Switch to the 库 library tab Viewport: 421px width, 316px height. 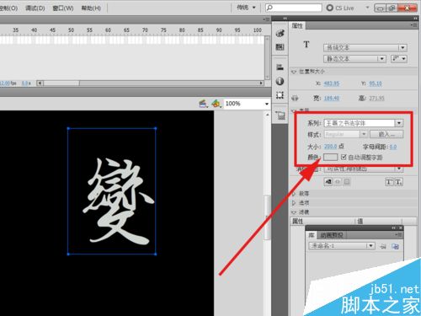[312, 235]
